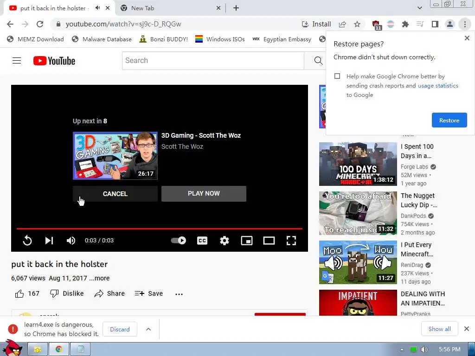Mute the video player volume

pos(71,241)
